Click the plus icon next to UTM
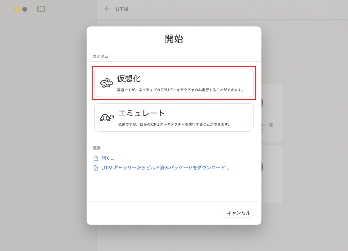The height and width of the screenshot is (251, 348). pyautogui.click(x=106, y=9)
